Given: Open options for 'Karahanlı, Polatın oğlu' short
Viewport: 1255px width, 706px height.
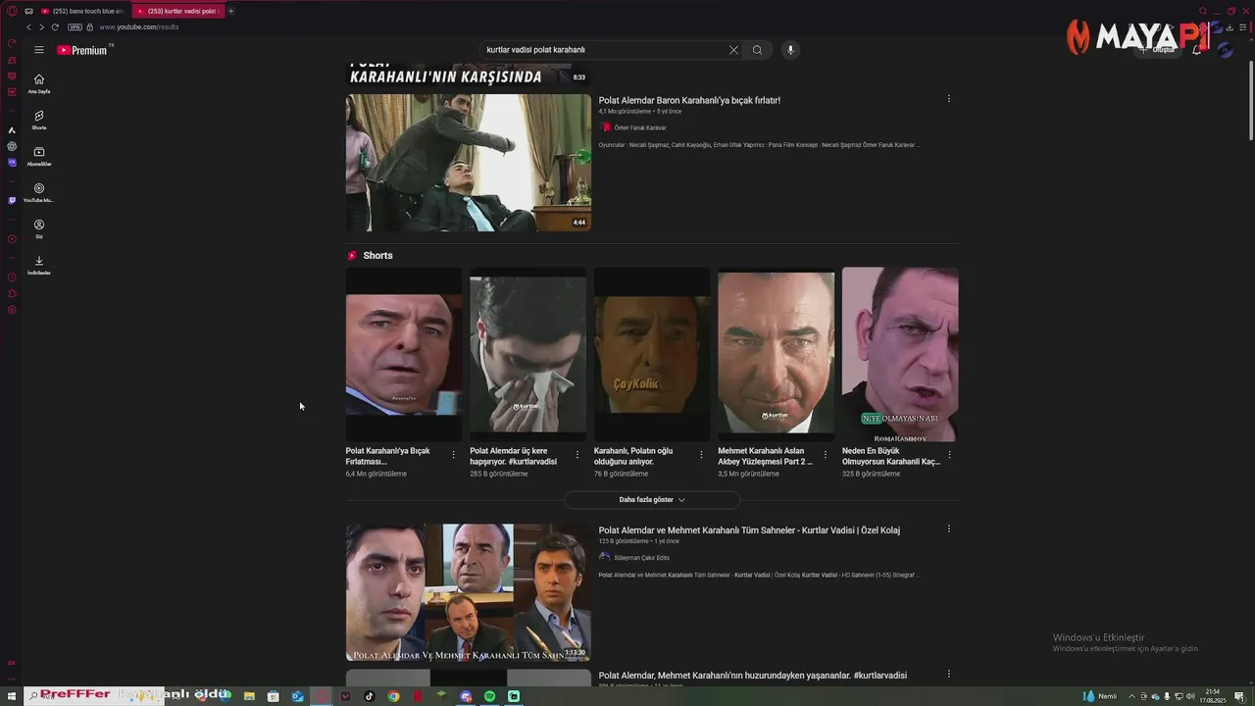Looking at the screenshot, I should pos(701,455).
